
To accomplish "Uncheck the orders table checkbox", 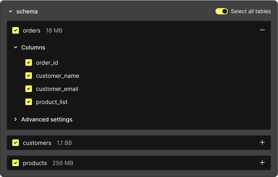I will click(x=16, y=31).
